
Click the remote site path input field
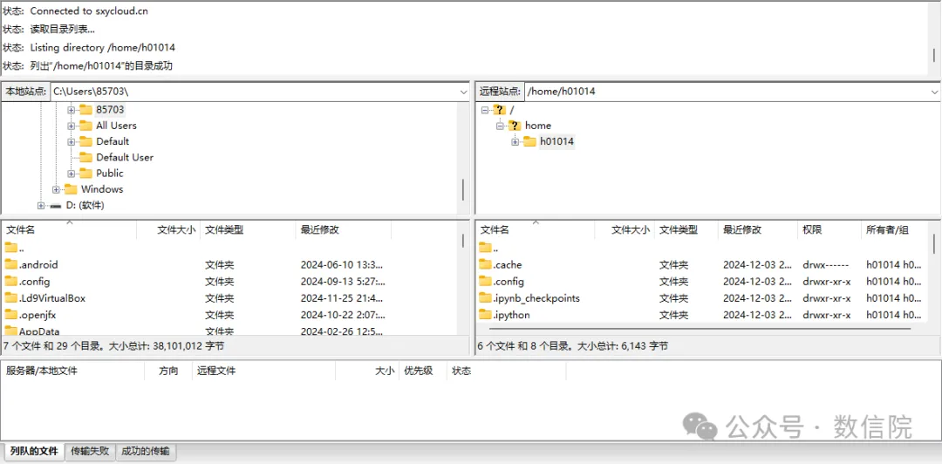click(724, 92)
